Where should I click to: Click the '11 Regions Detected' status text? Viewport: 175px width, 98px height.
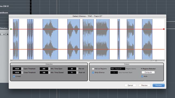[148, 69]
